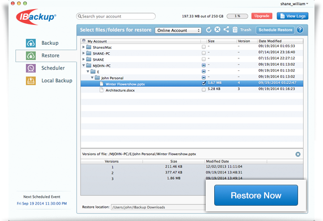This screenshot has width=323, height=221.
Task: Click the search magnifier icon
Action: pyautogui.click(x=80, y=16)
